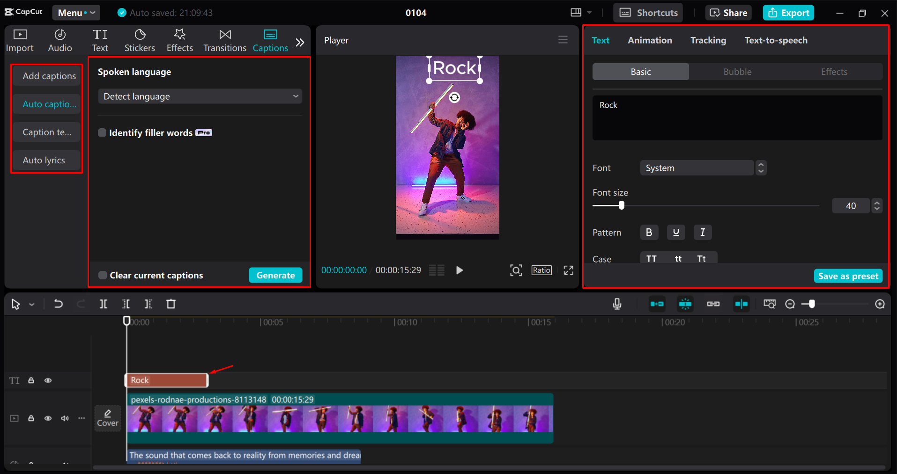Switch to the Animation tab
The image size is (897, 474).
[650, 40]
